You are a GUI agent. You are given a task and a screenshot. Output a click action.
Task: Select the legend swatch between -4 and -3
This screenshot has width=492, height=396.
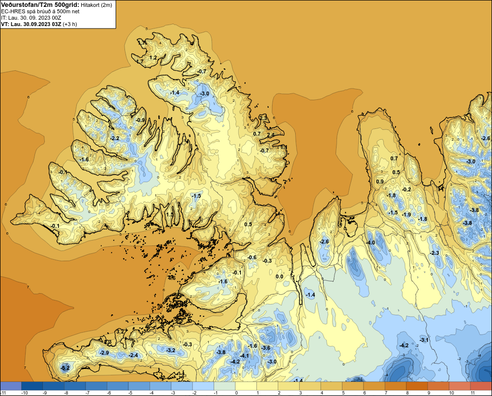click(160, 386)
